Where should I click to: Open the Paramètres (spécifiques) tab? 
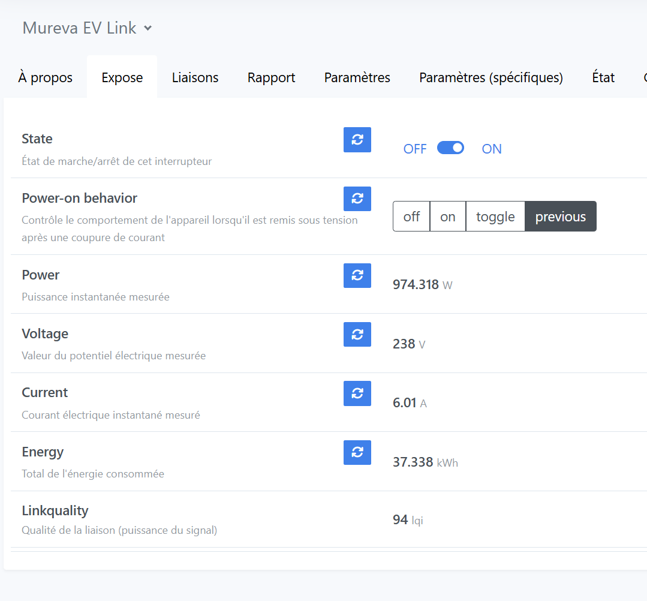[491, 78]
